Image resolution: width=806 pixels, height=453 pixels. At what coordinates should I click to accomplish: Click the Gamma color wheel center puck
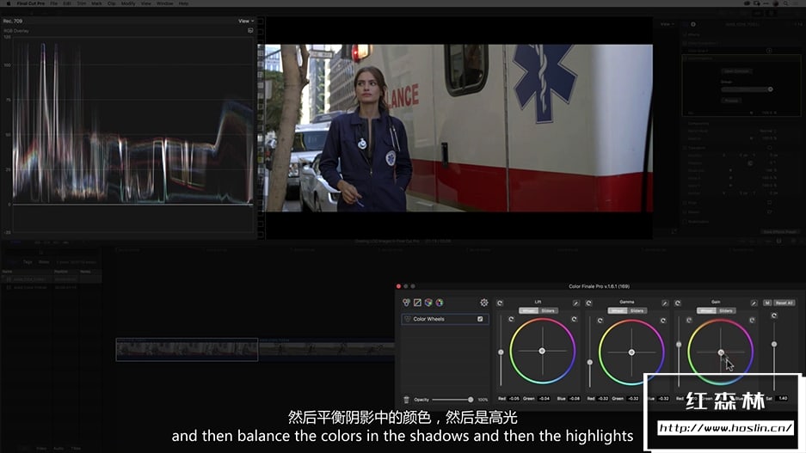pos(631,352)
